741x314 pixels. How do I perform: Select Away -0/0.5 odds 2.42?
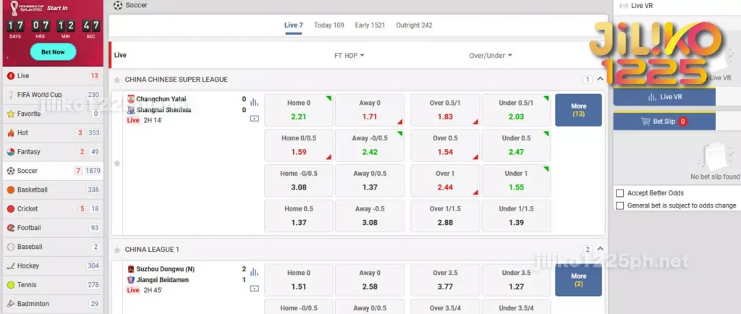tap(370, 145)
